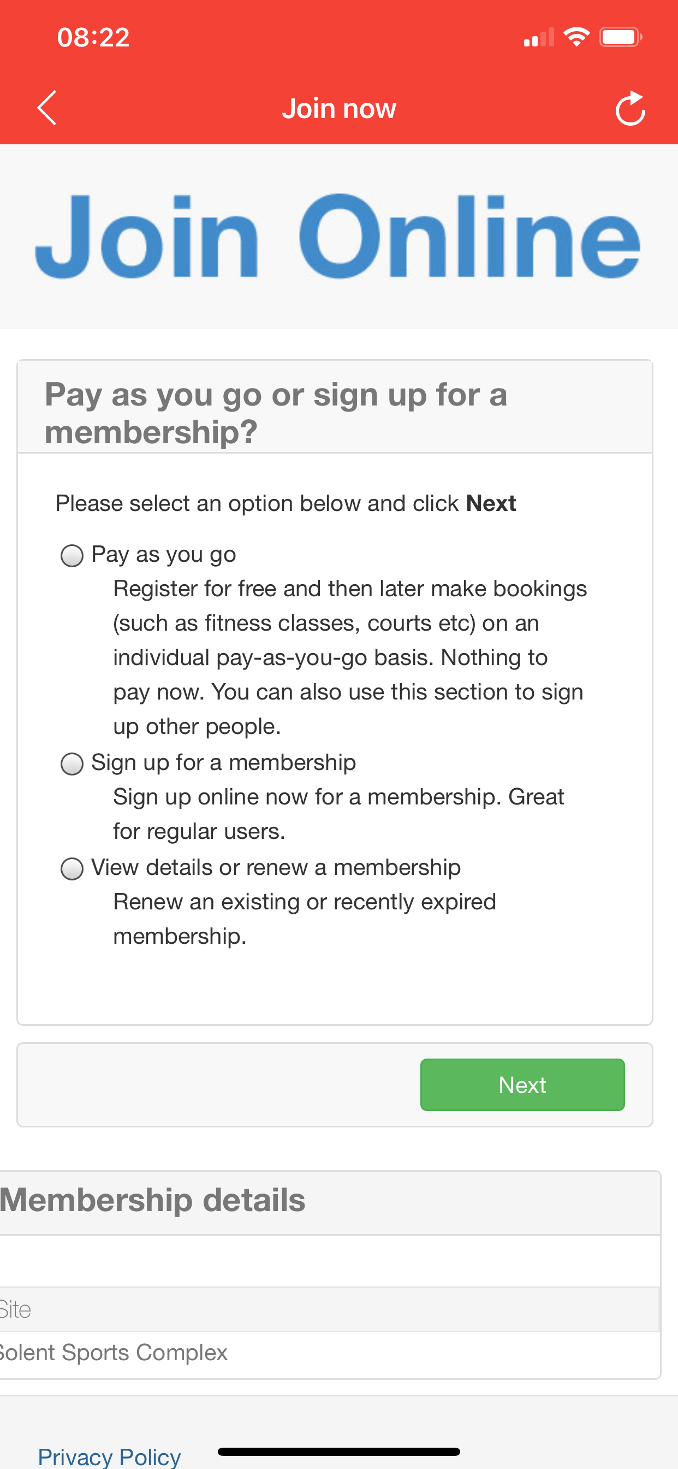
Task: Tap the back arrow icon
Action: tap(47, 108)
